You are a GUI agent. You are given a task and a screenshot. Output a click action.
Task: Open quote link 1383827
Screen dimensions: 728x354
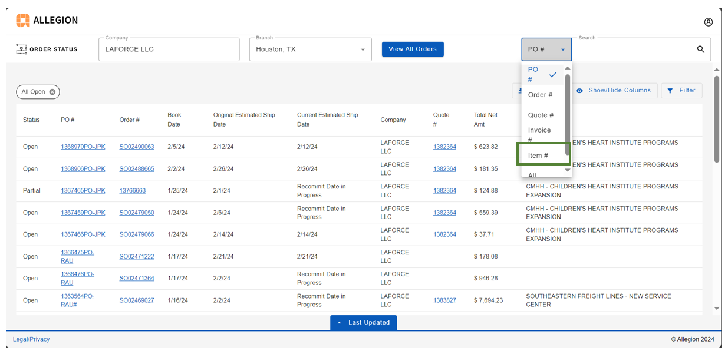coord(444,300)
